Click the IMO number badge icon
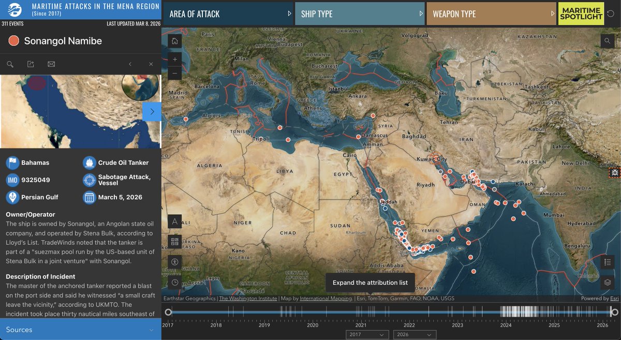 point(12,180)
